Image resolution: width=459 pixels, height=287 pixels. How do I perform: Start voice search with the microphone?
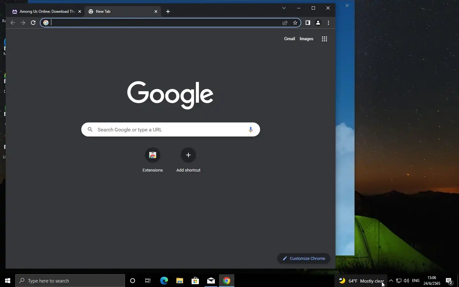click(251, 129)
